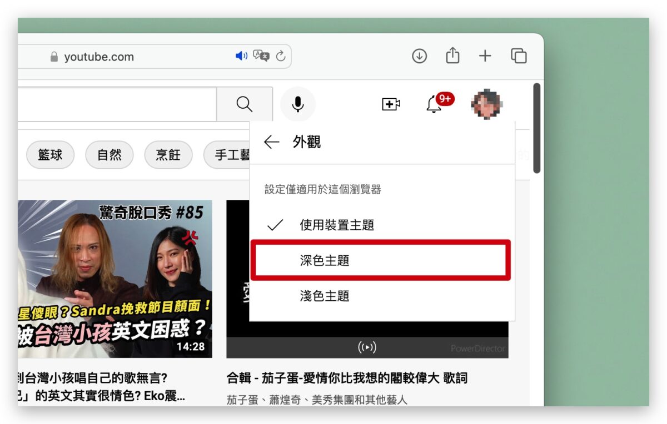Viewport: 667px width, 424px height.
Task: Go back using arrow beside 外觀
Action: pyautogui.click(x=271, y=142)
